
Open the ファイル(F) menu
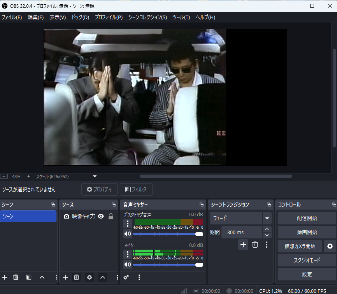pyautogui.click(x=12, y=17)
